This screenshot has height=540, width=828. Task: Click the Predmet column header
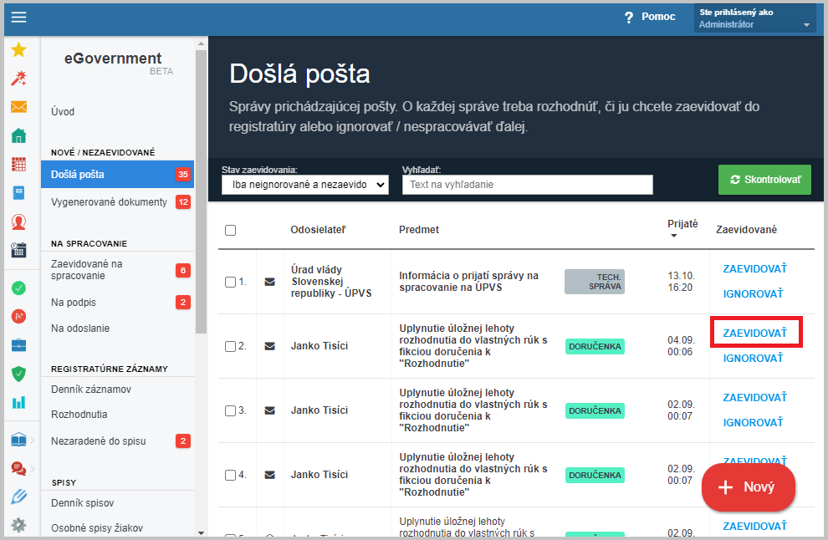(419, 230)
